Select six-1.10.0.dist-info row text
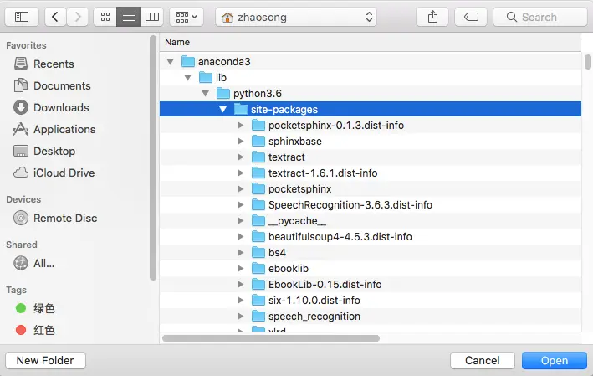Viewport: 593px width, 376px height. click(x=314, y=301)
